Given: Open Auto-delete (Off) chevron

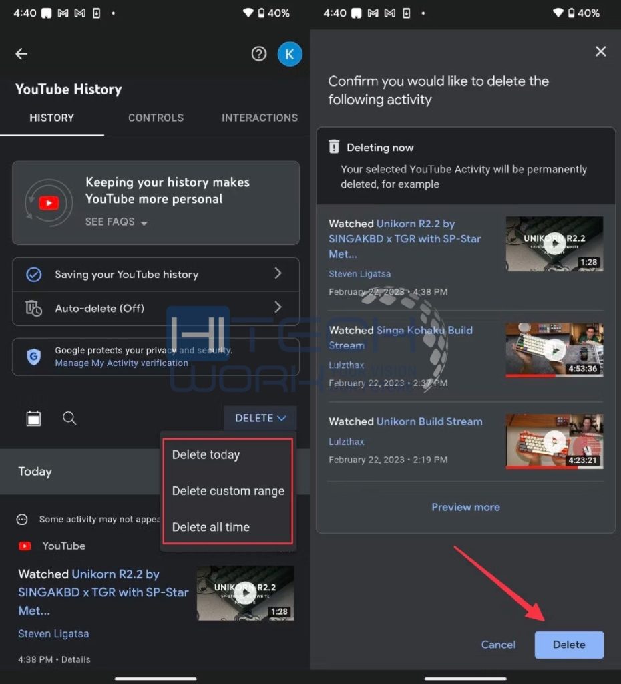Looking at the screenshot, I should [278, 307].
